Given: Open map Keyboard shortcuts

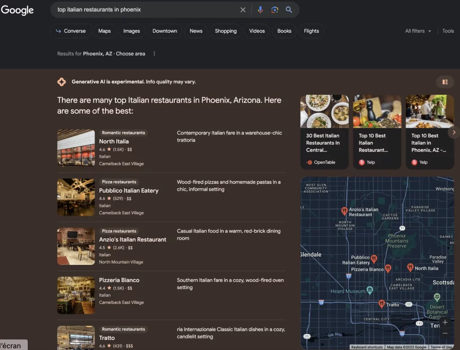Looking at the screenshot, I should [367, 347].
